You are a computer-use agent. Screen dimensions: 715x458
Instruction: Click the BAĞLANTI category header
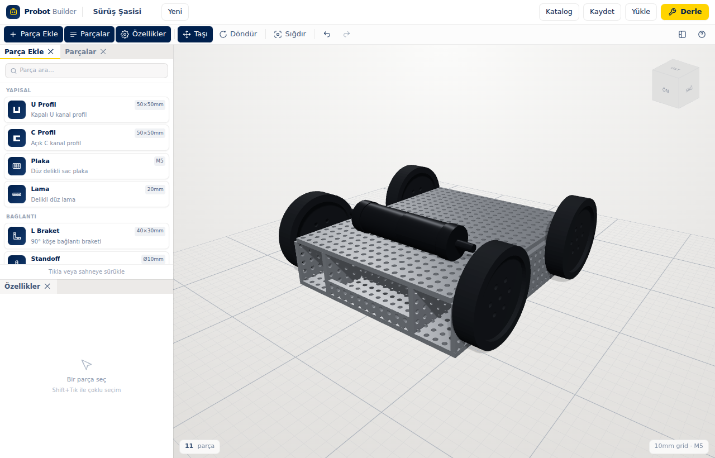click(21, 217)
